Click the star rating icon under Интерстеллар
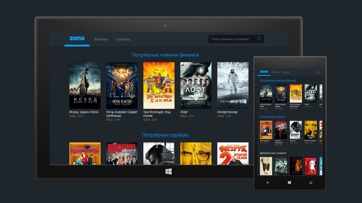Screen dimensions: 362x203 [219, 116]
